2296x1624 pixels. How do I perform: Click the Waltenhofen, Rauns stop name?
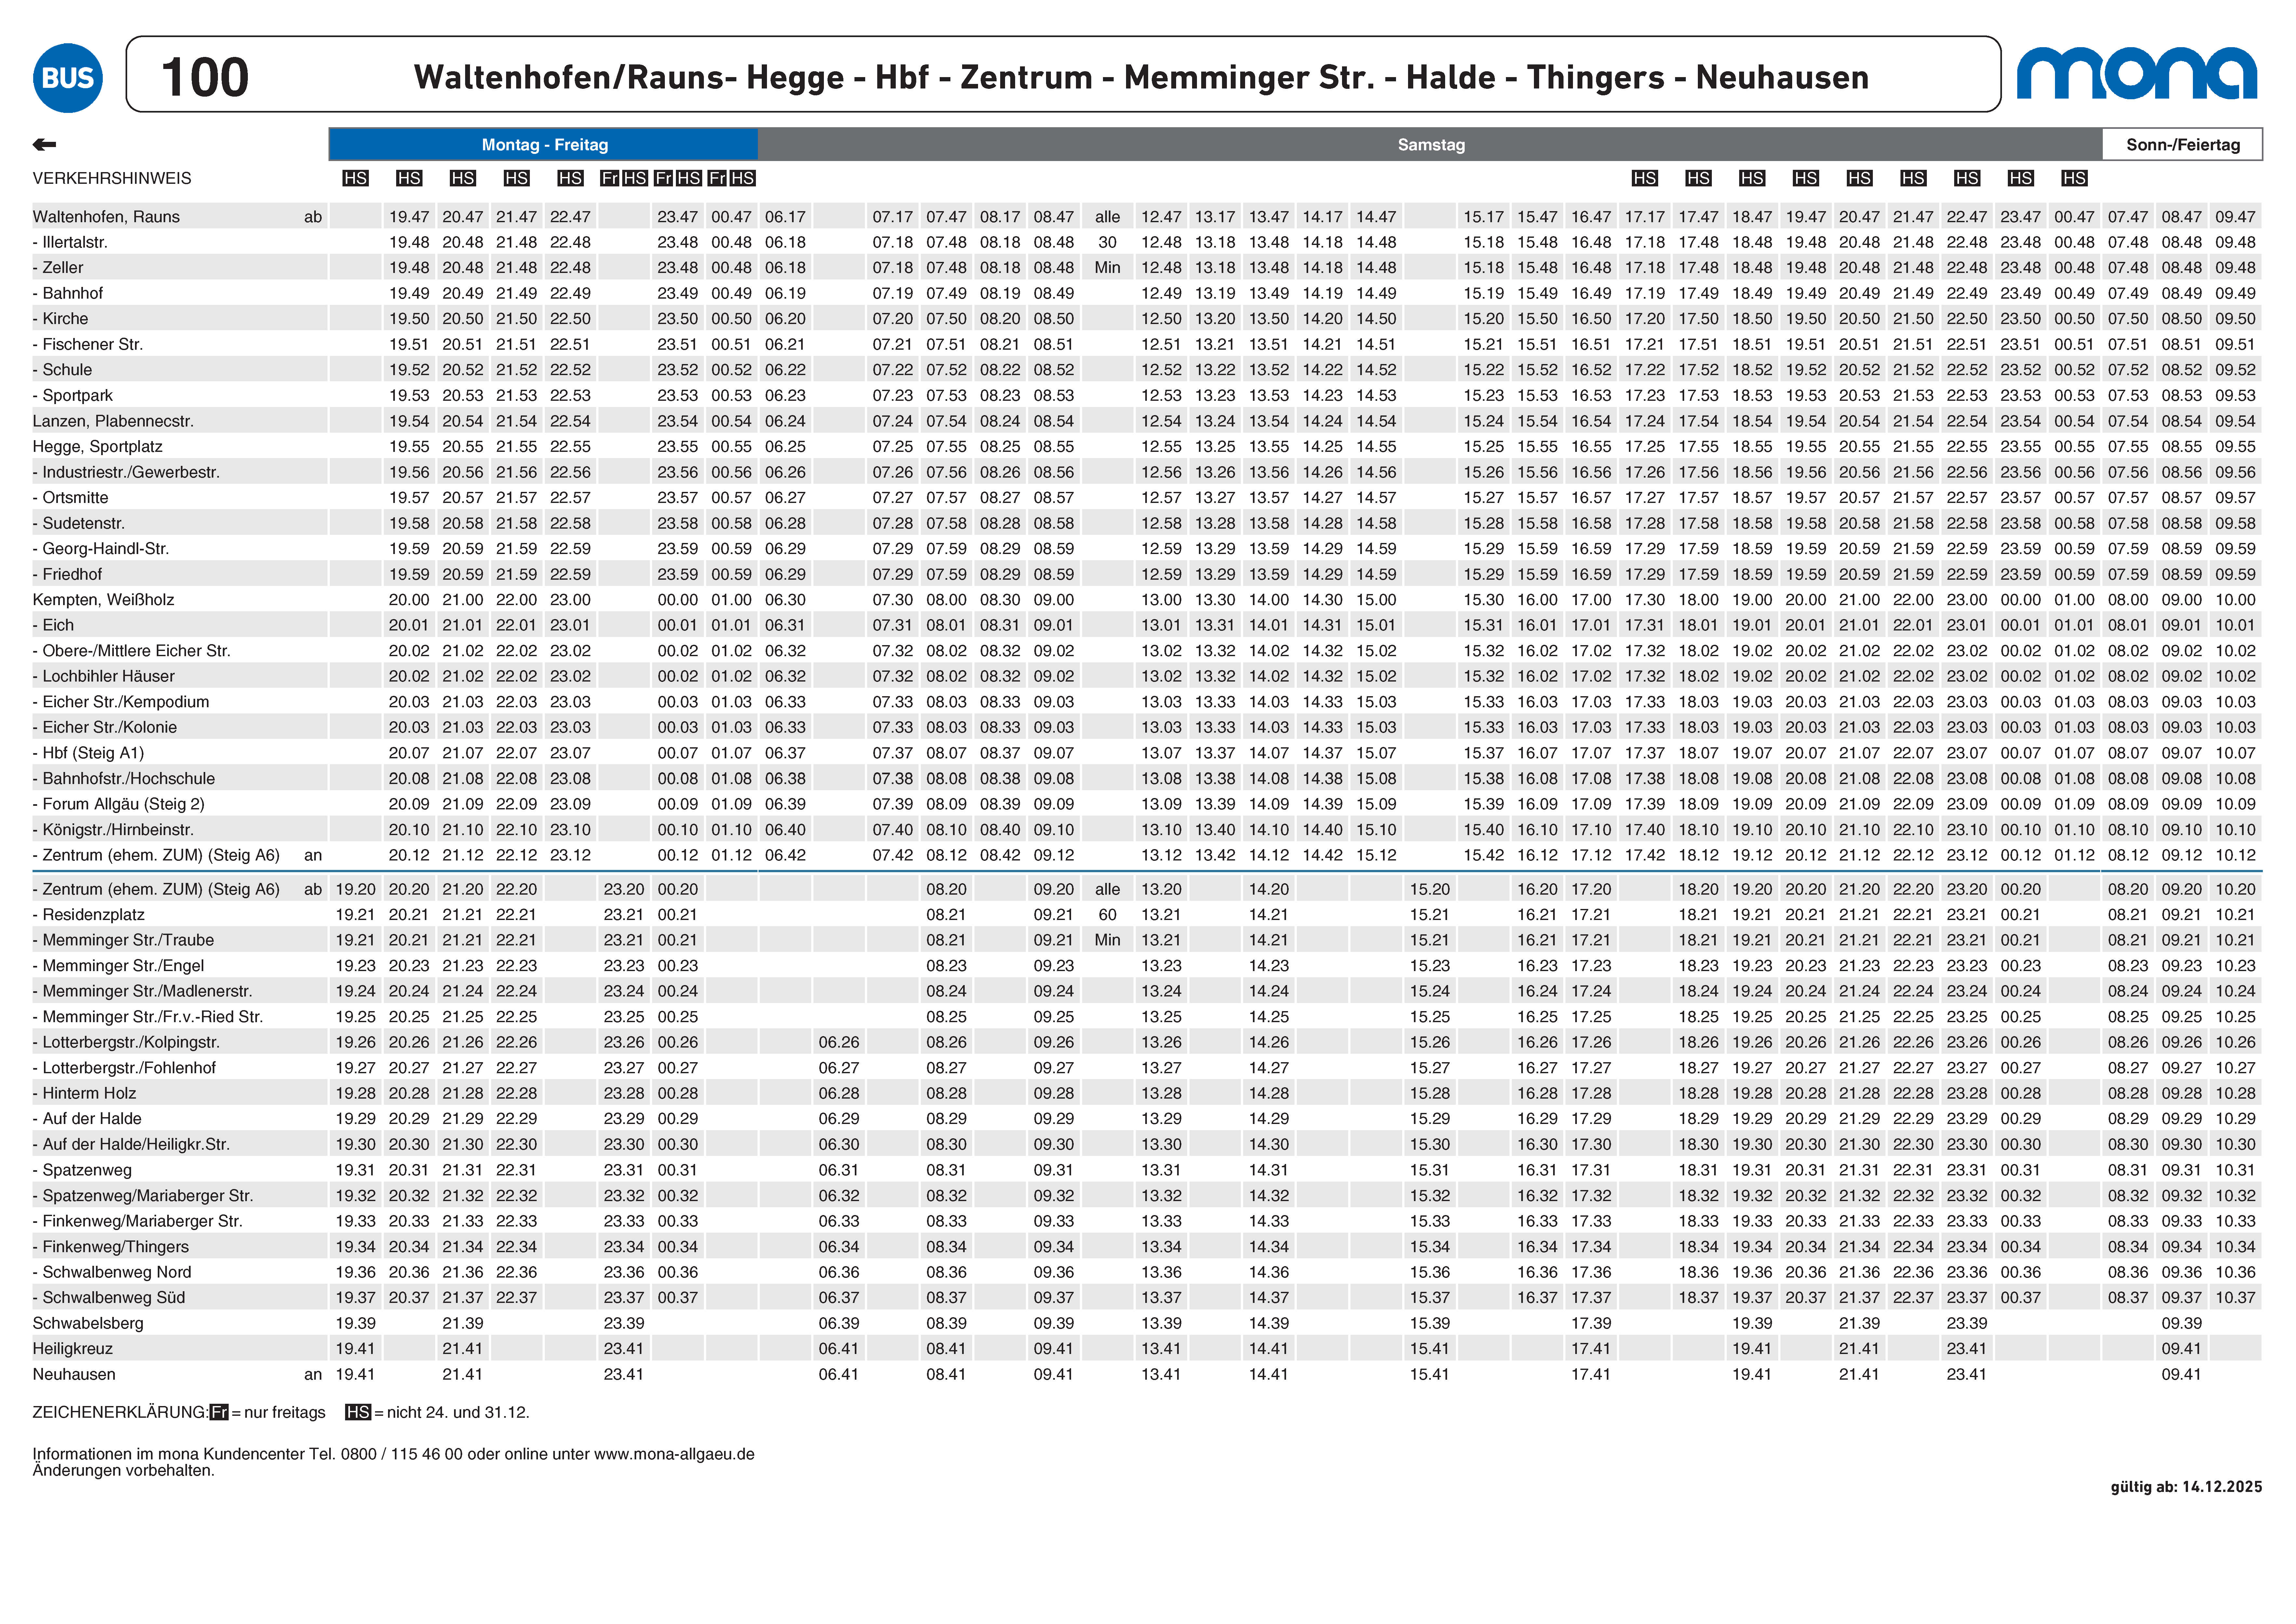[106, 217]
